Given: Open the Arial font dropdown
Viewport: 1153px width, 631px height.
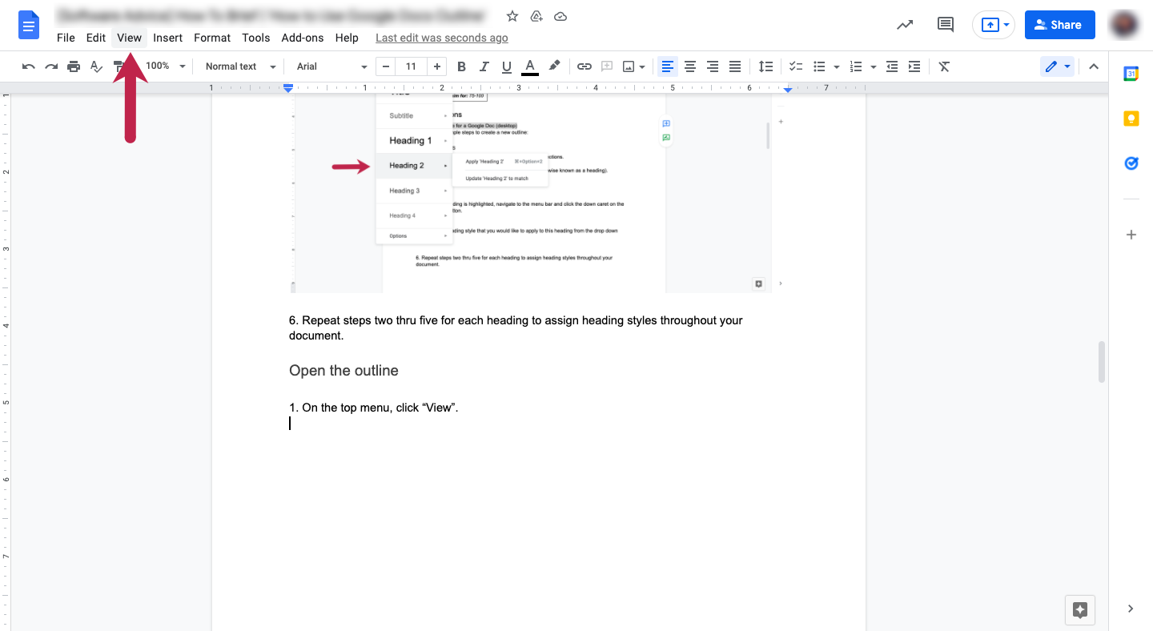Looking at the screenshot, I should [331, 66].
